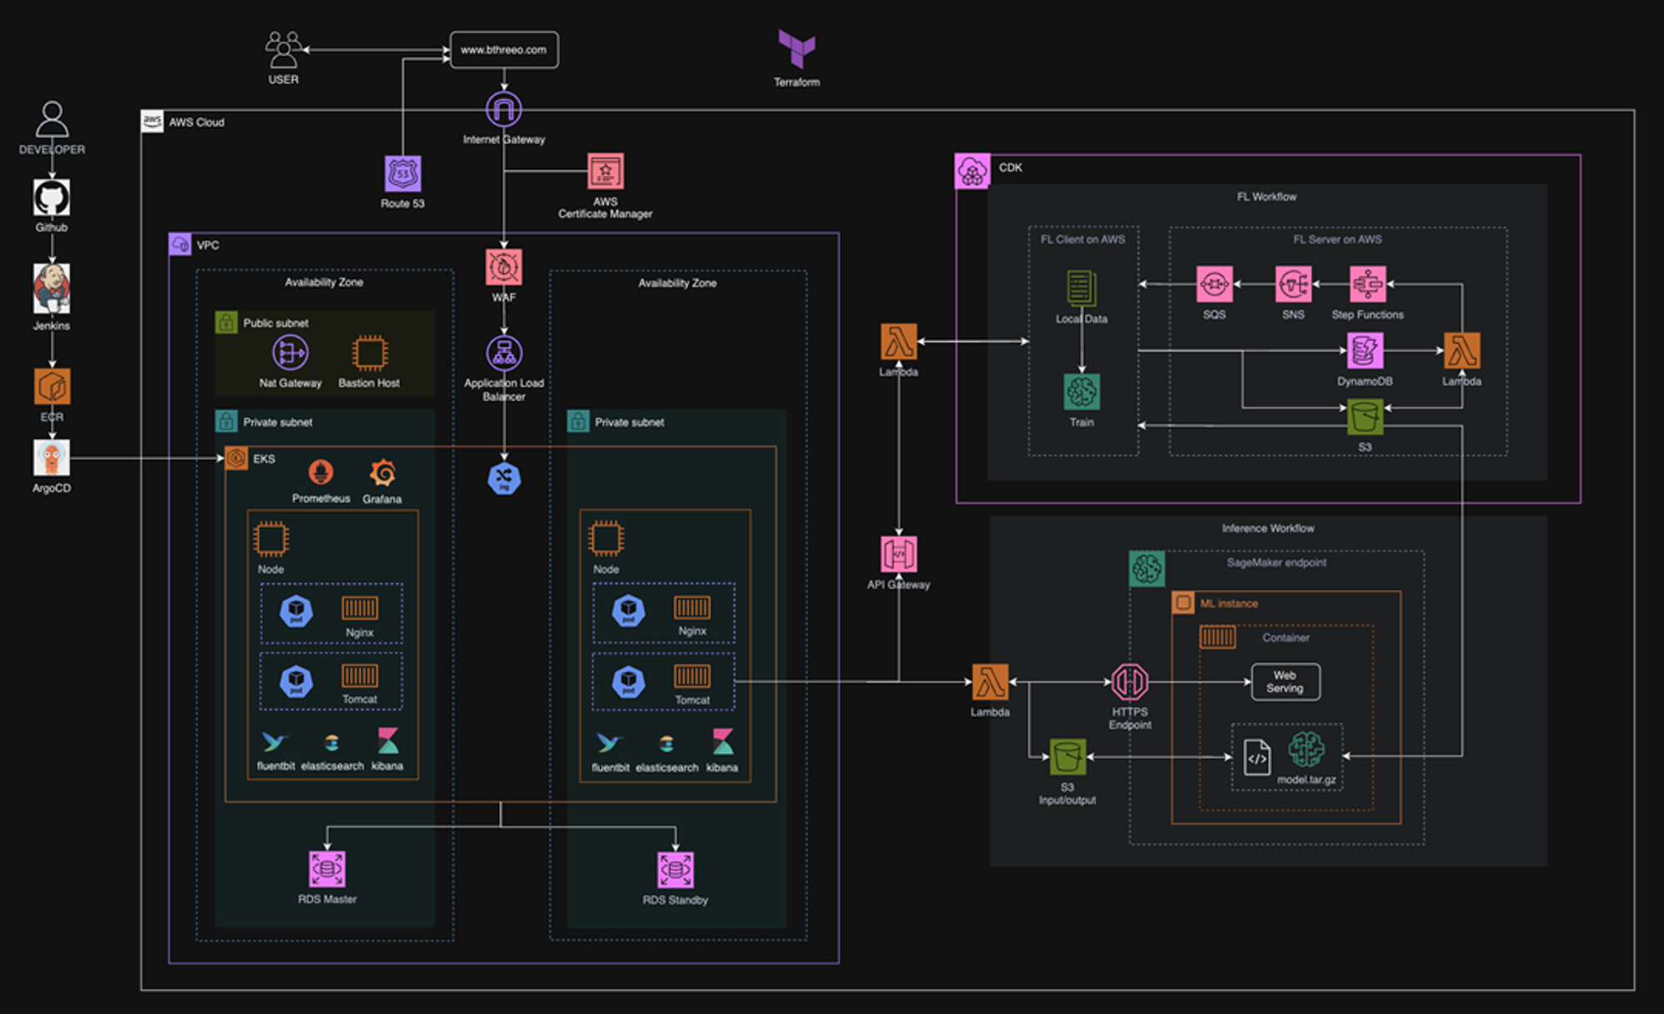
Task: Select the RDS Master database icon
Action: click(x=327, y=869)
